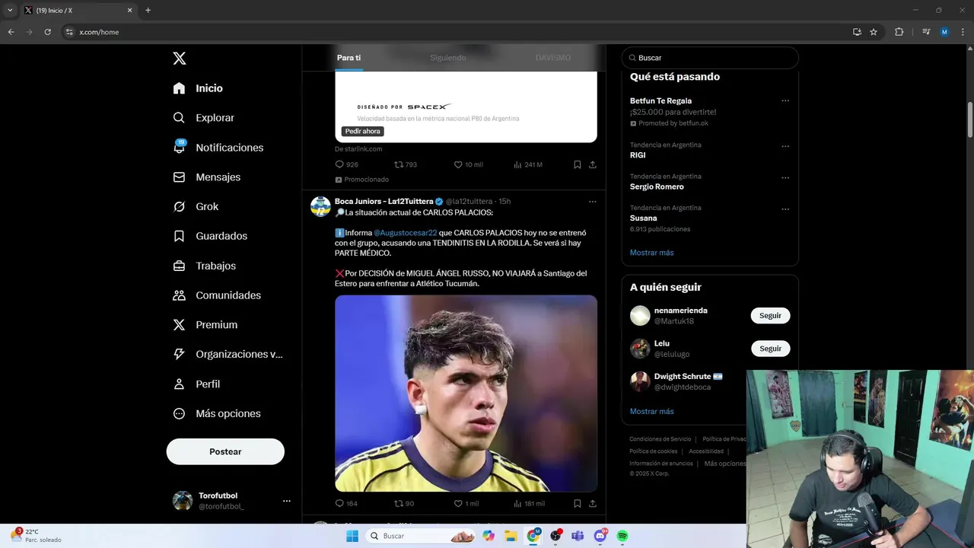This screenshot has width=974, height=548.
Task: Click Pedir ahora on Starlink ad
Action: (x=362, y=131)
